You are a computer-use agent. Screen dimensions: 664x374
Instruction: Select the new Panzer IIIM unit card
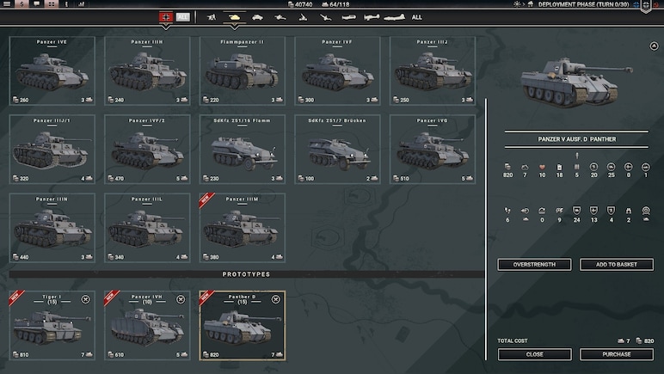point(243,228)
